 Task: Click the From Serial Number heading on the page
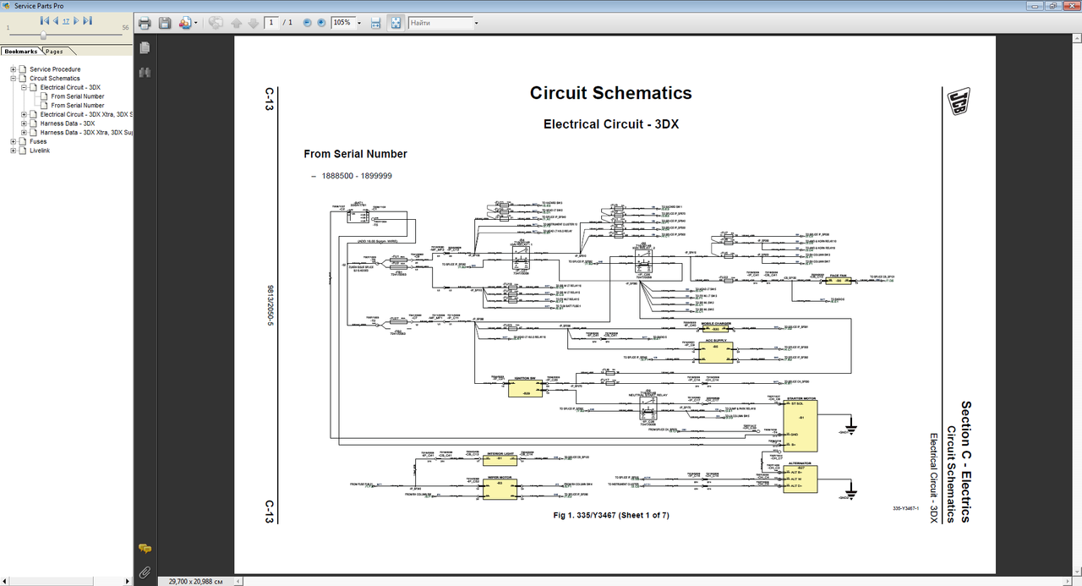tap(355, 154)
